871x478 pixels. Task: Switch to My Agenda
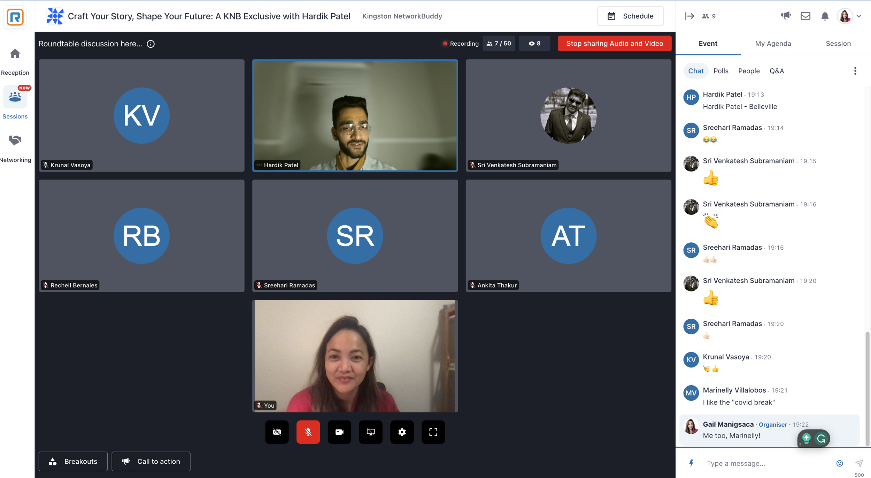click(x=773, y=43)
